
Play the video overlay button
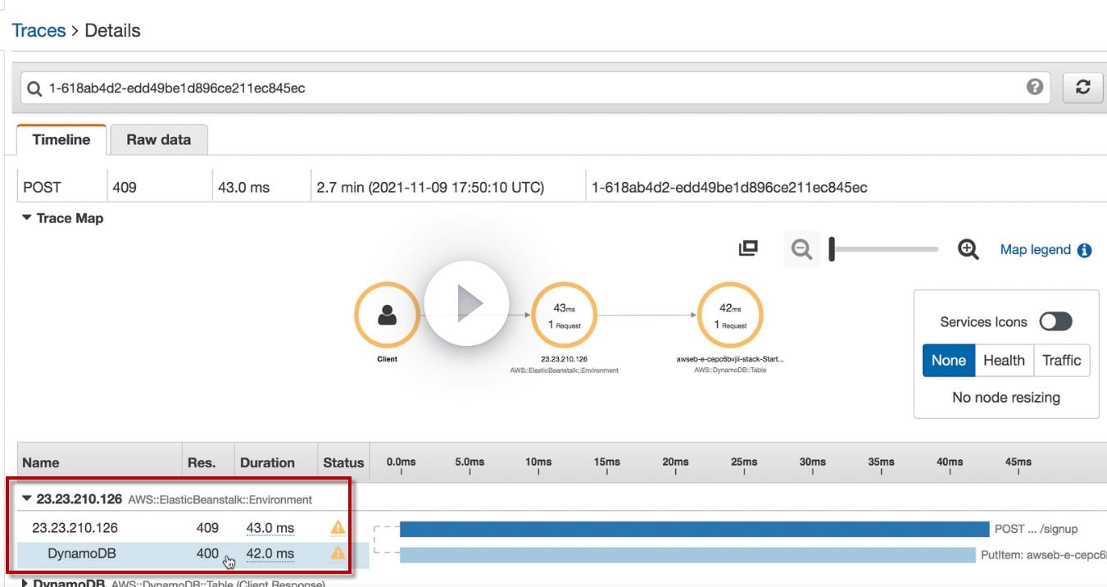coord(466,303)
